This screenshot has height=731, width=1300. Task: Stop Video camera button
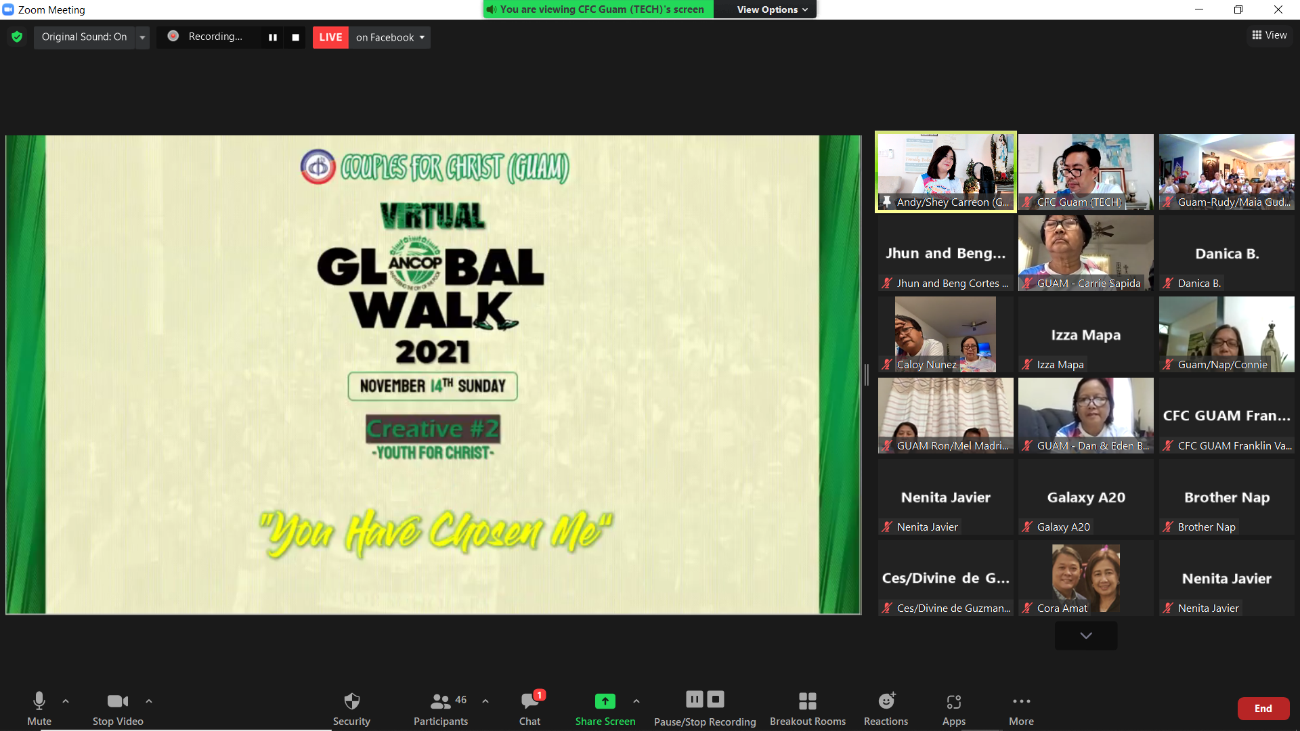118,708
